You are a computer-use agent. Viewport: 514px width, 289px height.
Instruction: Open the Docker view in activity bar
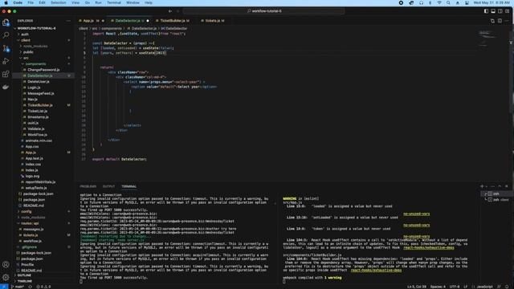6,87
